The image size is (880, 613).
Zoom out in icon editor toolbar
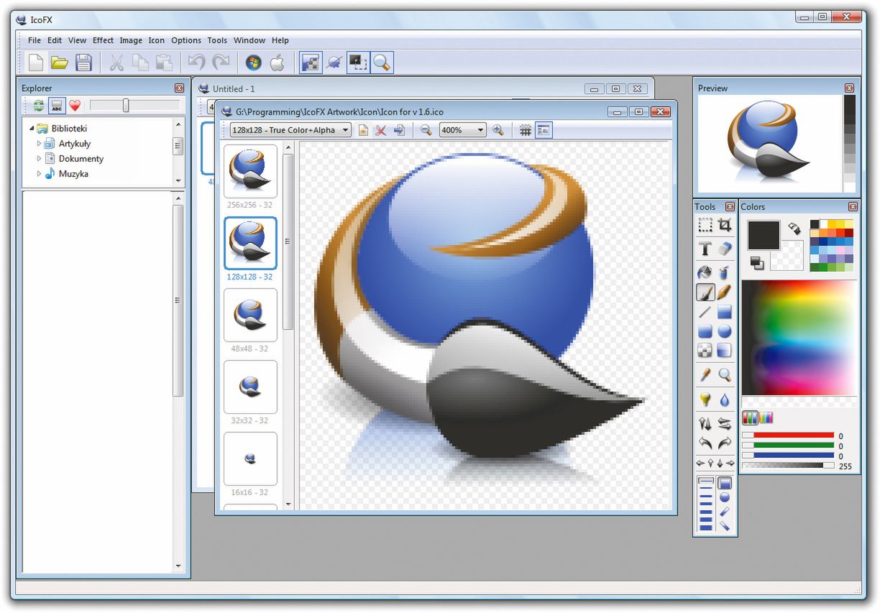(x=426, y=130)
